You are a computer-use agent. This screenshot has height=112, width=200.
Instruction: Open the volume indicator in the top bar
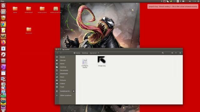190,1
